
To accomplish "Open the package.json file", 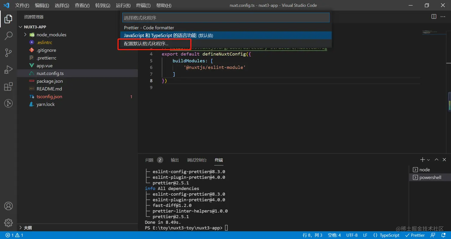I will [x=77, y=81].
